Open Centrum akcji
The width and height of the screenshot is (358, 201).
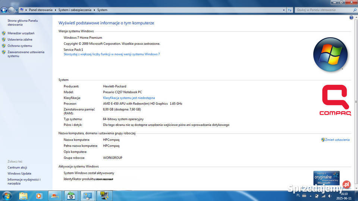point(17,167)
